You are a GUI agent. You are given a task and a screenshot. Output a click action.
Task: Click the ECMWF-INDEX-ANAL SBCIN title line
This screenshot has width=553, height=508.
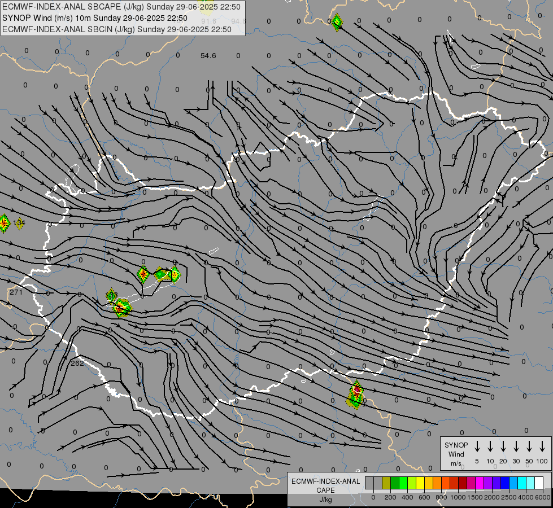pos(117,29)
